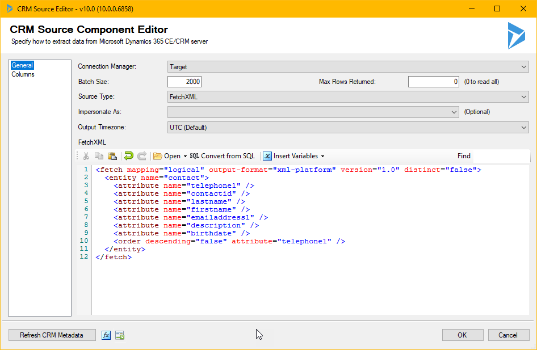The width and height of the screenshot is (537, 350).
Task: Open the Connection Manager dropdown
Action: [x=348, y=67]
